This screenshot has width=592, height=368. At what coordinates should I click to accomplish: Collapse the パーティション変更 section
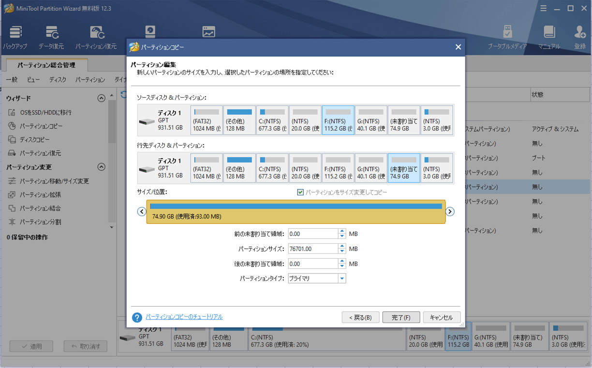pyautogui.click(x=101, y=167)
